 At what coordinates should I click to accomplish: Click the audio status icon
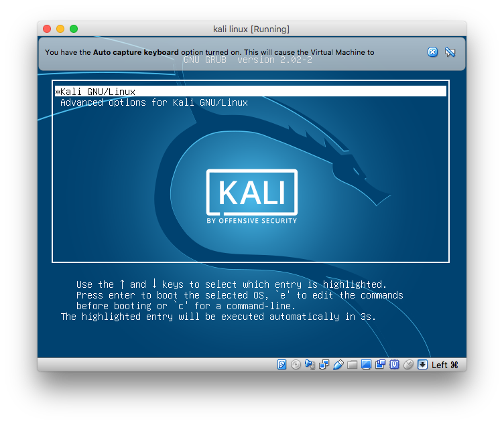(x=310, y=365)
